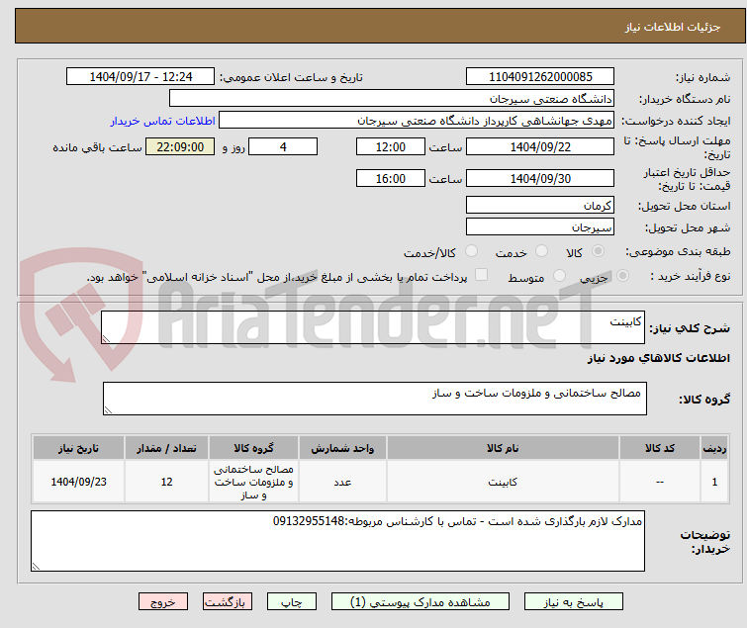
Task: Click the شرح کلی نیاز text area
Action: 373,327
